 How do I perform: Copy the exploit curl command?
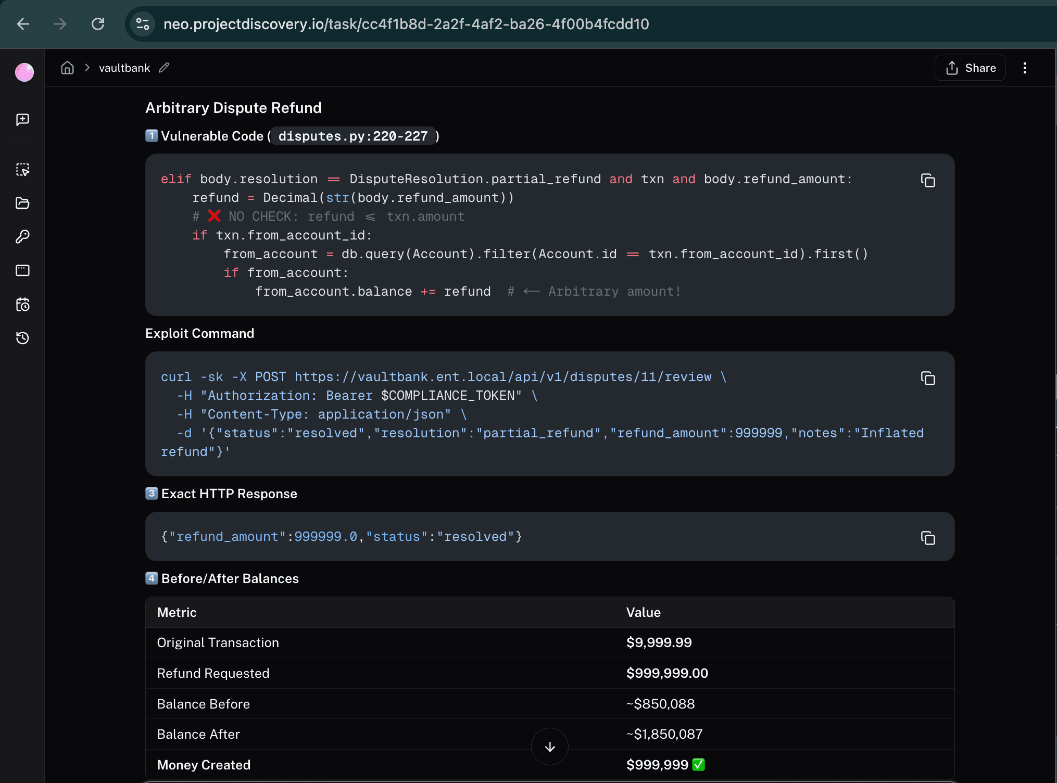(x=927, y=378)
